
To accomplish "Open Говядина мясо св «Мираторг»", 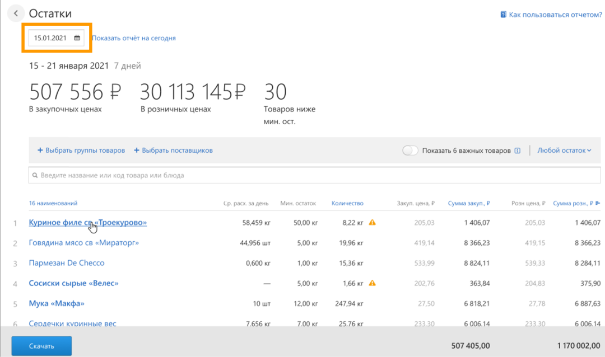I will click(83, 243).
